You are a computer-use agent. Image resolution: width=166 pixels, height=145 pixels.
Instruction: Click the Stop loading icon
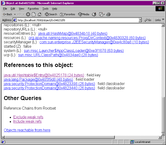[x=28, y=14]
